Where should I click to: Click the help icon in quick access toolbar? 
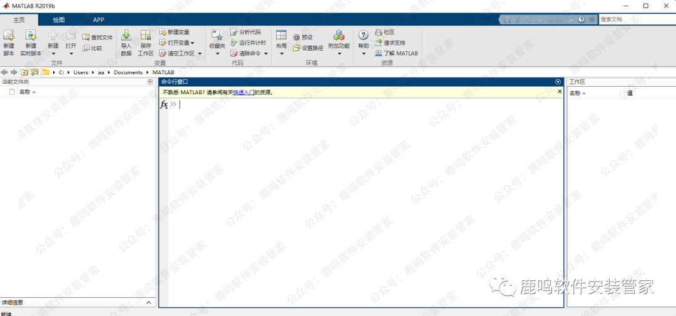point(581,19)
